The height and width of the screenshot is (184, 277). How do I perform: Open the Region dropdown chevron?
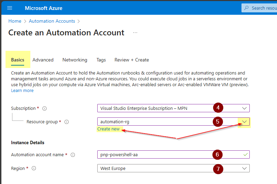pos(244,168)
